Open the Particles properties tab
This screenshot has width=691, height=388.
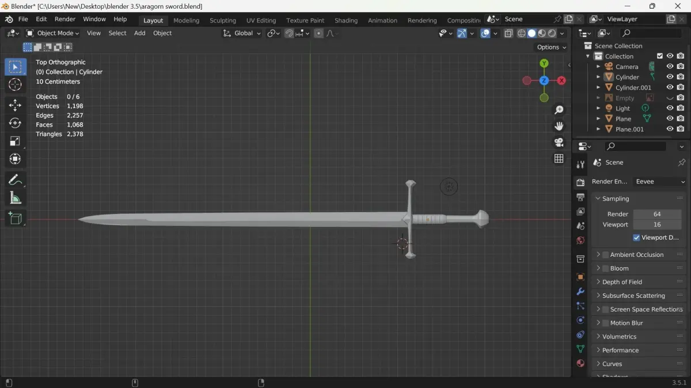pyautogui.click(x=580, y=306)
